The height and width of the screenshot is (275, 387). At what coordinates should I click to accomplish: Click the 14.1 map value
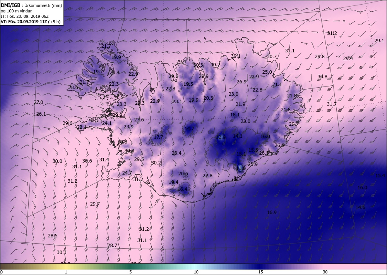(238, 136)
